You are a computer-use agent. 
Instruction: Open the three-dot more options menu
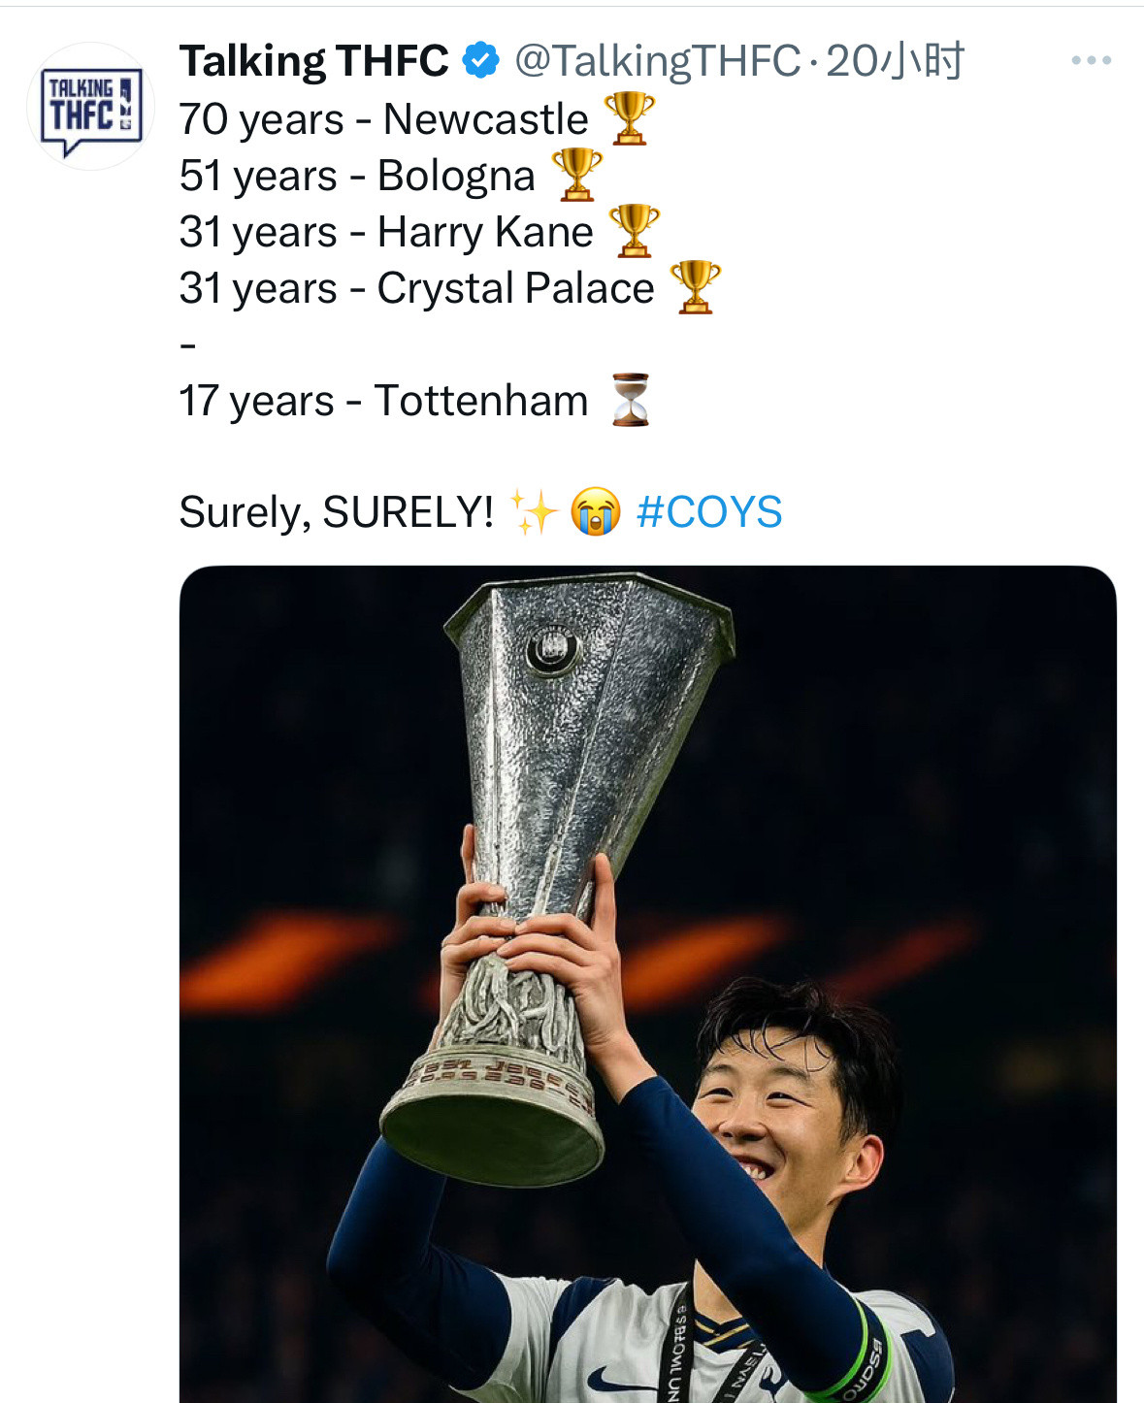coord(1091,60)
